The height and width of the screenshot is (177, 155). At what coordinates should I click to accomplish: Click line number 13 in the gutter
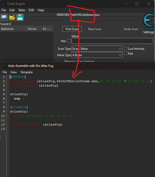[3, 129]
